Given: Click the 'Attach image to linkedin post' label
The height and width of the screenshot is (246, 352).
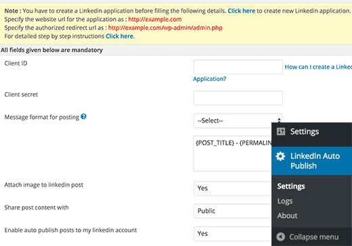Looking at the screenshot, I should coord(44,184).
